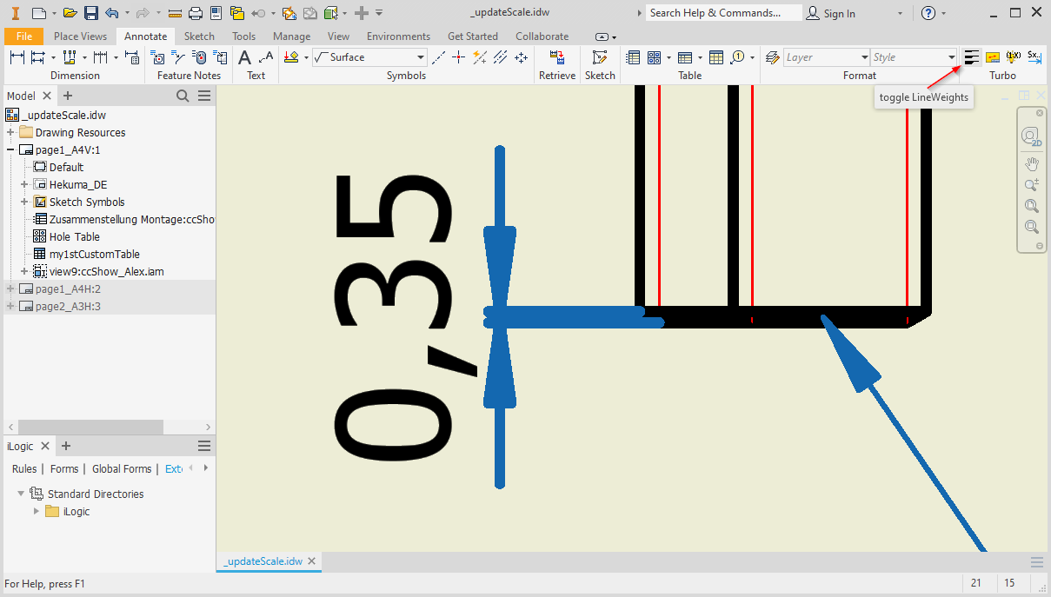Click the Balloon tool icon
Image resolution: width=1051 pixels, height=597 pixels.
click(x=738, y=57)
